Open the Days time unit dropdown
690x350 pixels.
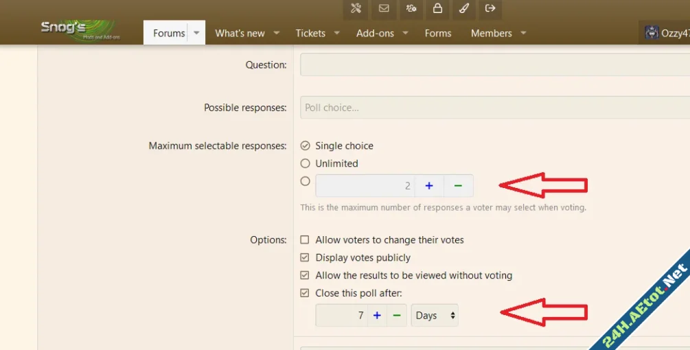click(435, 316)
